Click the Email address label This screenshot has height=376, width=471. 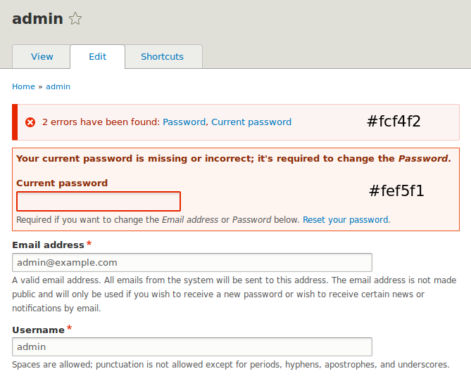(x=48, y=245)
